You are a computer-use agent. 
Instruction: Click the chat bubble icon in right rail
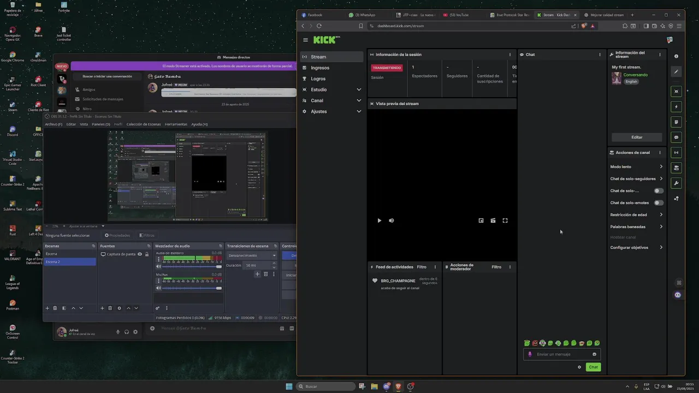[676, 137]
